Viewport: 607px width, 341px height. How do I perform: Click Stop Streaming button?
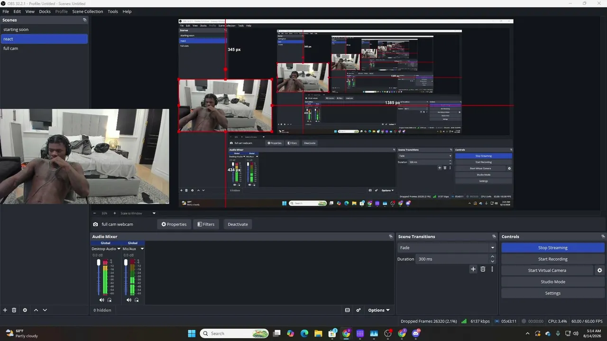coord(553,248)
